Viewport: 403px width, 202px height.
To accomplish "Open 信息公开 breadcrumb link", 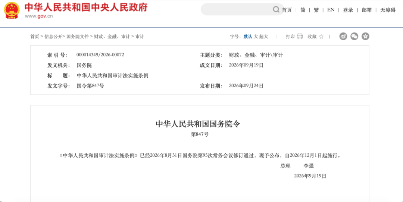I will click(53, 37).
